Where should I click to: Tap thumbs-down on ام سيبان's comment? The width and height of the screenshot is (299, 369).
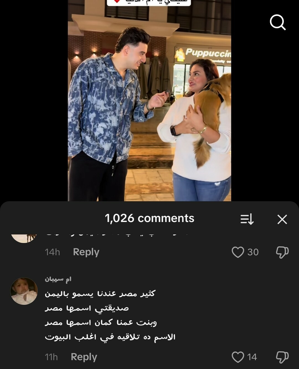coord(282,357)
